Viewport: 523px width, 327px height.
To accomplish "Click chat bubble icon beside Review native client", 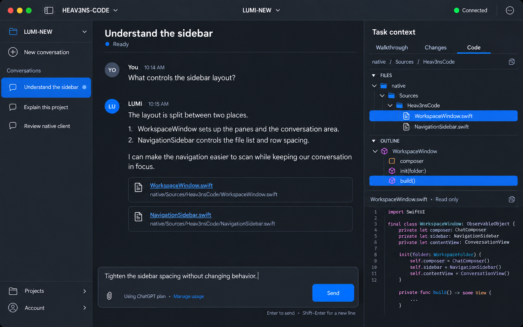I will [13, 126].
